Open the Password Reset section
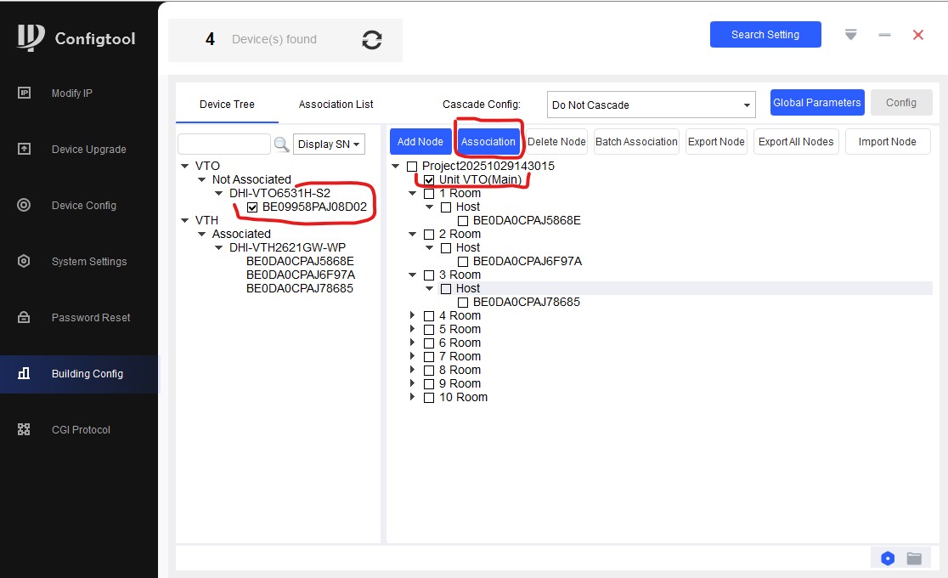Viewport: 948px width, 578px height. pyautogui.click(x=90, y=318)
